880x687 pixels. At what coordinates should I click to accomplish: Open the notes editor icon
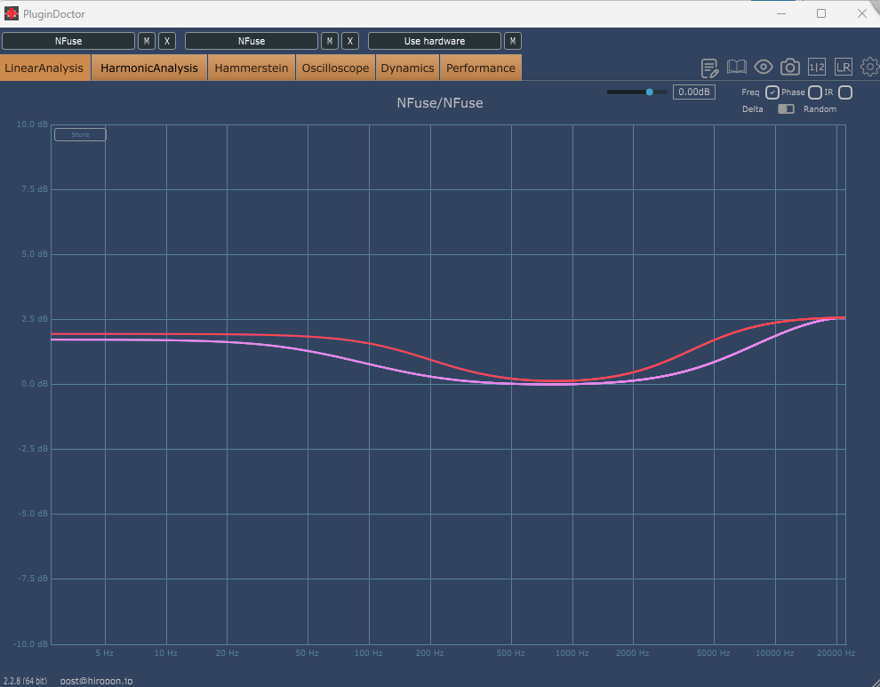pyautogui.click(x=709, y=68)
